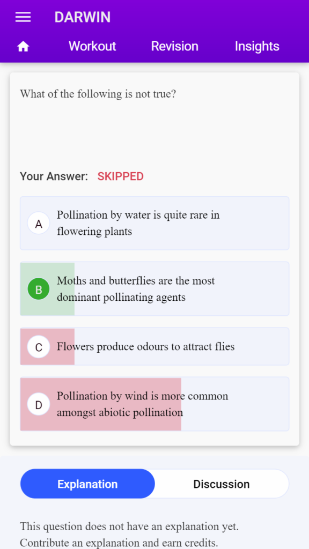309x549 pixels.
Task: Show the Explanation section
Action: pyautogui.click(x=87, y=484)
